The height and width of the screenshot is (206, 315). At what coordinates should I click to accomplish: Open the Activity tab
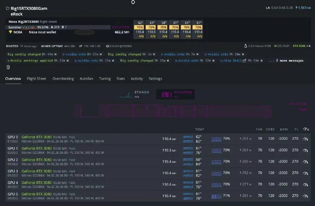137,79
